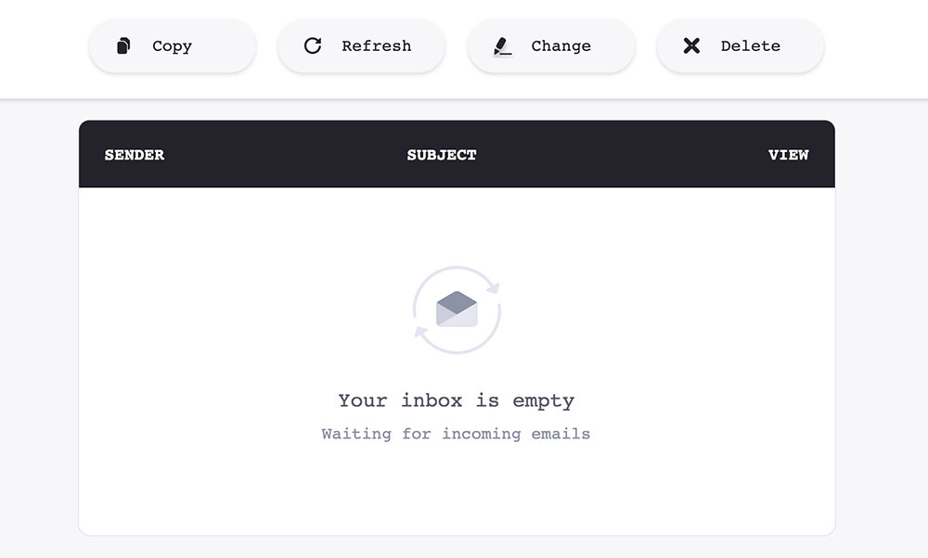Image resolution: width=928 pixels, height=558 pixels.
Task: Click dark header bar between SENDER and SUBJECT
Action: point(284,155)
